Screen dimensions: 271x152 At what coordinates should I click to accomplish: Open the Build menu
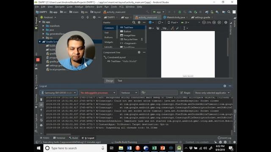tap(100, 7)
